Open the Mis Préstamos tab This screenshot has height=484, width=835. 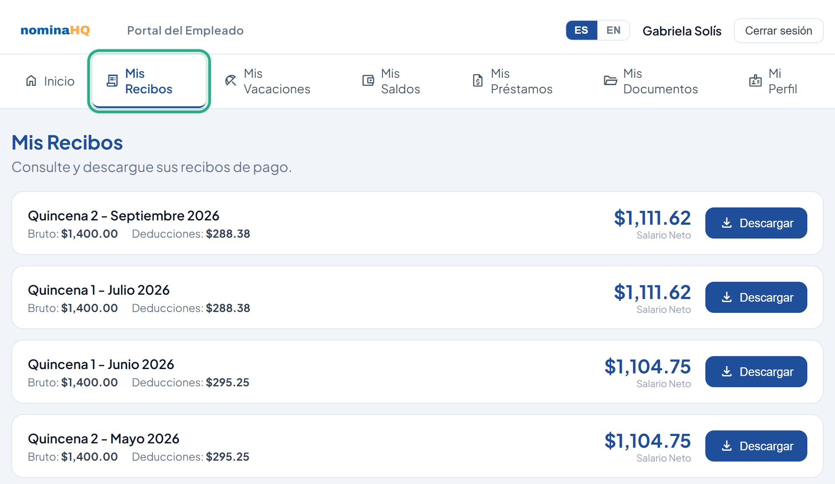pos(513,81)
